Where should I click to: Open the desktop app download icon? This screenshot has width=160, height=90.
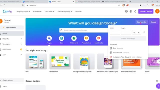[x=126, y=11]
